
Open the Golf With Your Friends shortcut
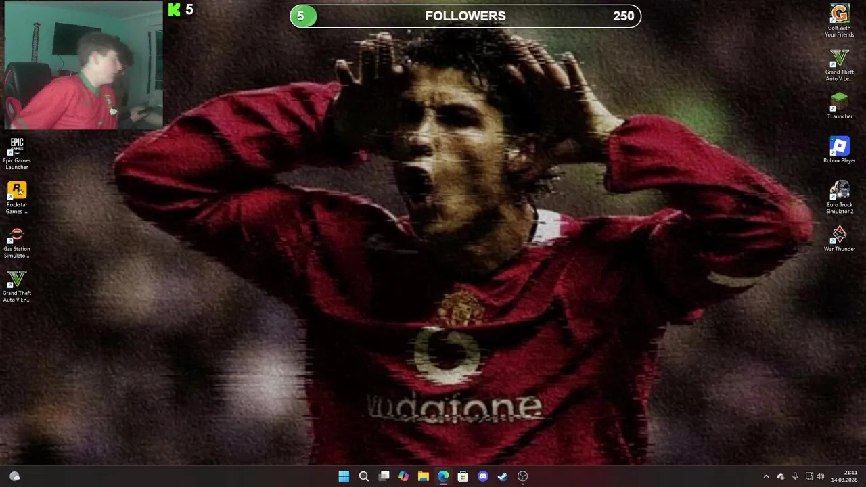coord(840,21)
